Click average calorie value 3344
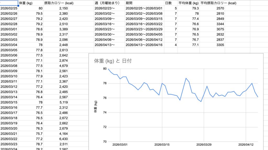The width and height of the screenshot is (268, 150). (212, 24)
